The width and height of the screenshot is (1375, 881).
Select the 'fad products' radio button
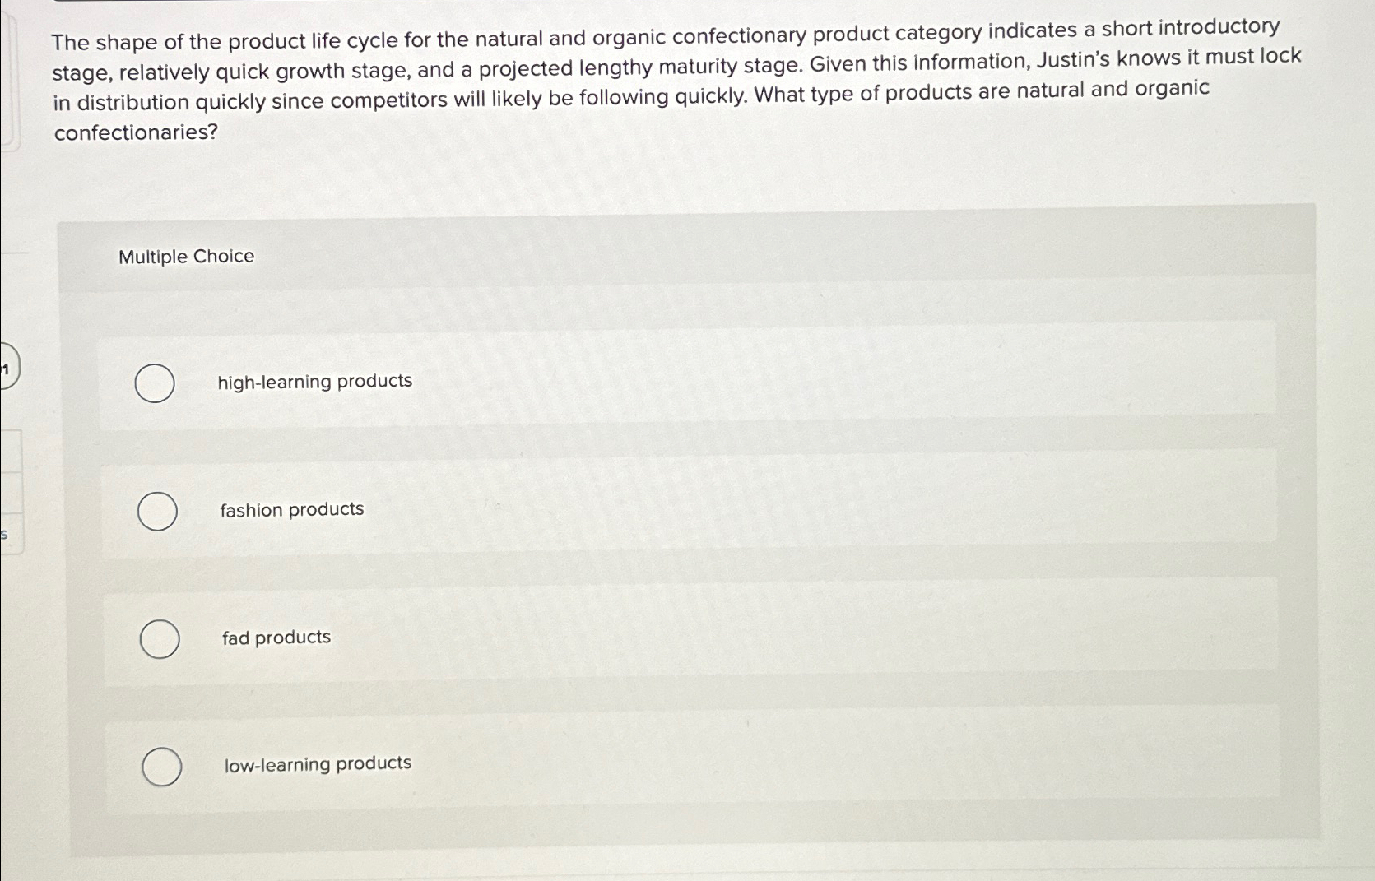(x=160, y=638)
